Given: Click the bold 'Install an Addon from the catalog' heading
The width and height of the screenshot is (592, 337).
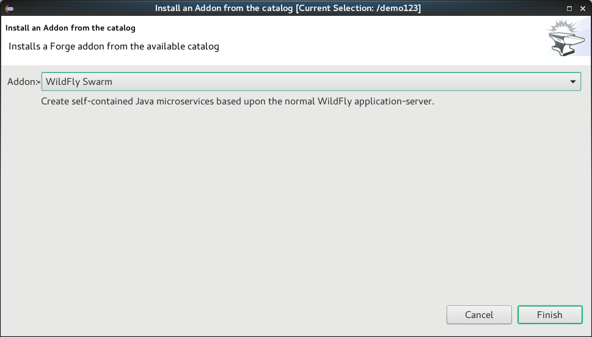Looking at the screenshot, I should (70, 27).
